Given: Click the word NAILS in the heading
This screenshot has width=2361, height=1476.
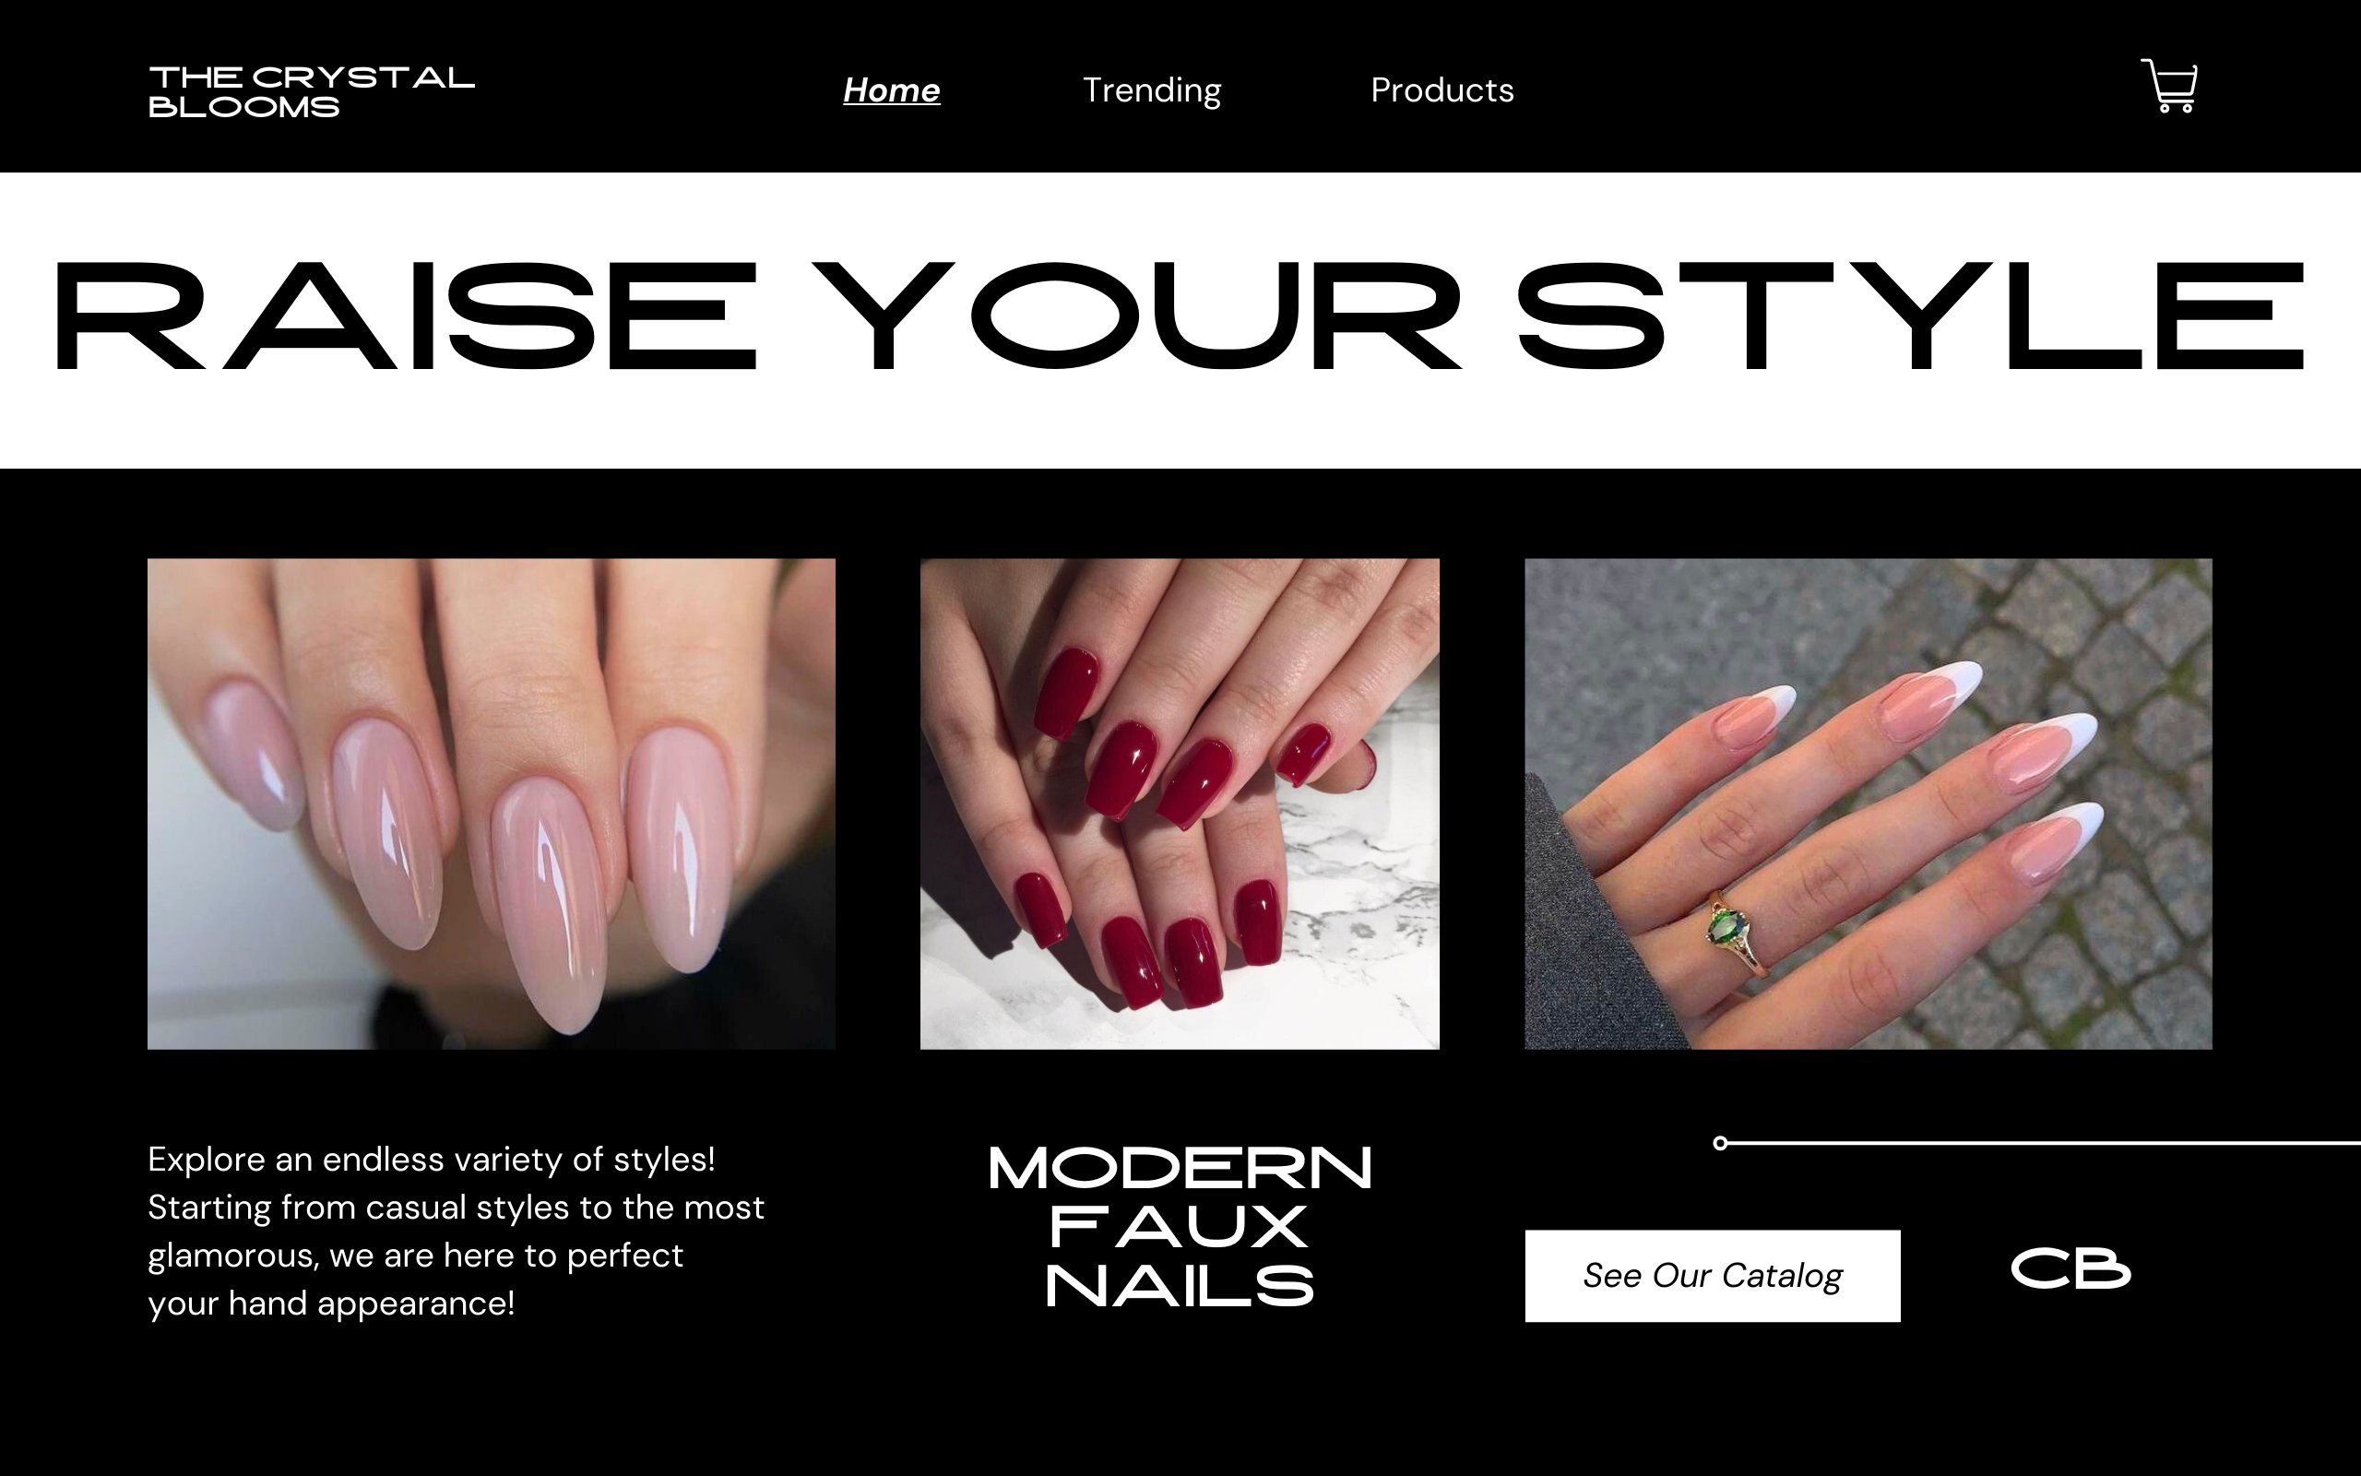Looking at the screenshot, I should pyautogui.click(x=1180, y=1285).
